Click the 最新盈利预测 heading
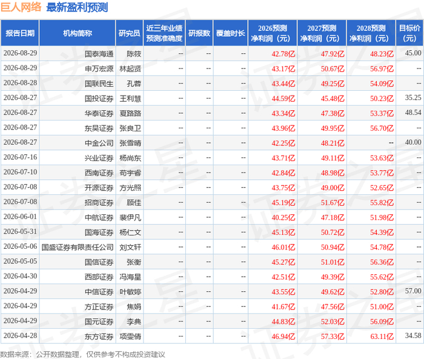The width and height of the screenshot is (424, 359). point(77,7)
